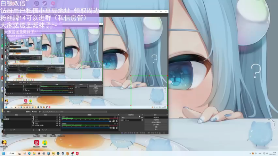Open File Explorer from the taskbar
Screen dimensions: 278x156
tap(34, 153)
